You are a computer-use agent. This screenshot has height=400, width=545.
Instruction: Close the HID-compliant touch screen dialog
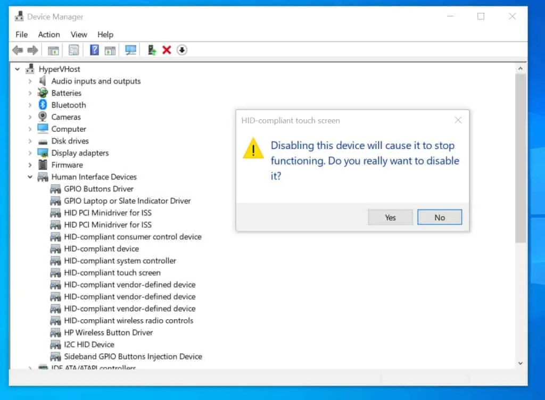click(x=458, y=120)
